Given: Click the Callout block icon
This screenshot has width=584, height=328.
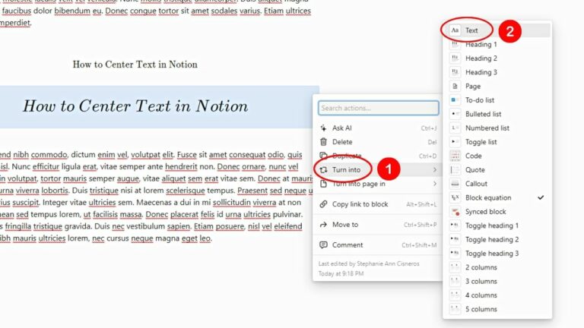Looking at the screenshot, I should coord(455,184).
